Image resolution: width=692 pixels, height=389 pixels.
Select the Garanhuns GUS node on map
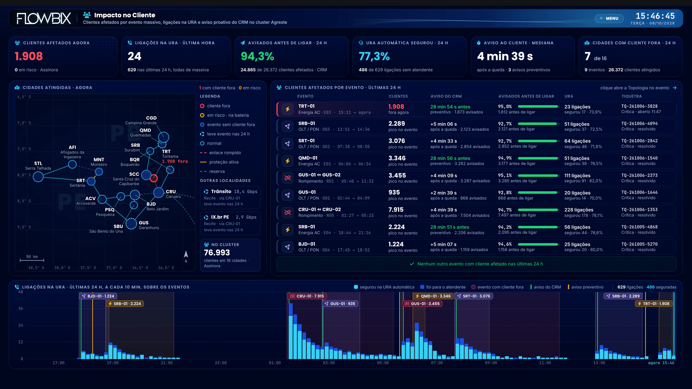(131, 224)
